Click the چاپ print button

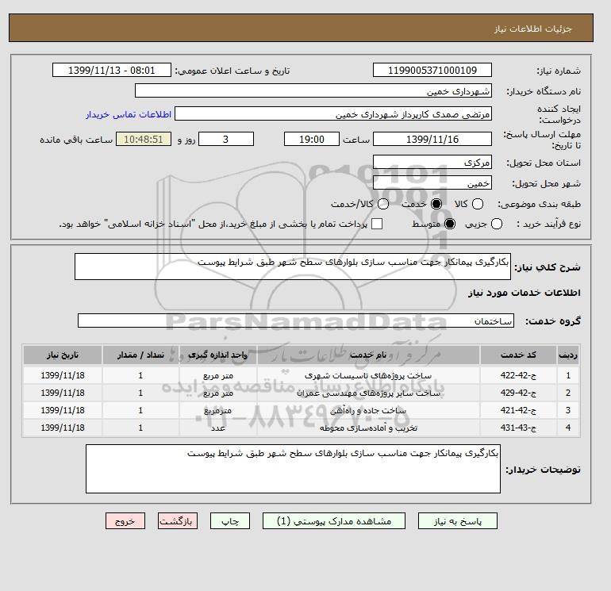230,521
